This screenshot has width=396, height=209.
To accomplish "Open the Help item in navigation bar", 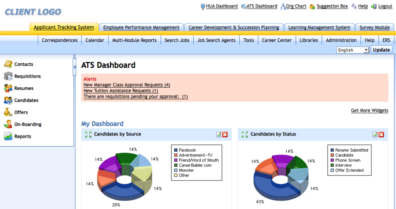I will click(x=369, y=40).
